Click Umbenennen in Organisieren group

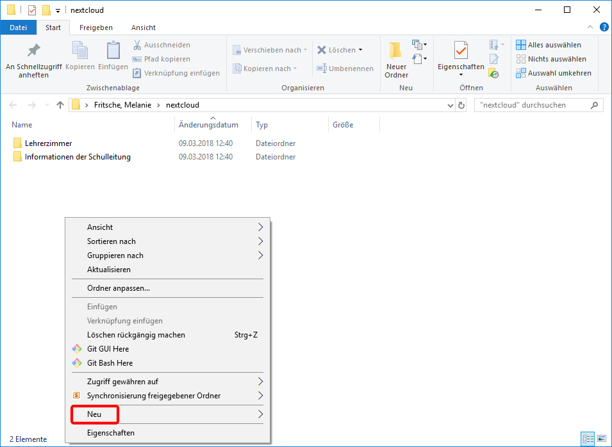[x=345, y=69]
